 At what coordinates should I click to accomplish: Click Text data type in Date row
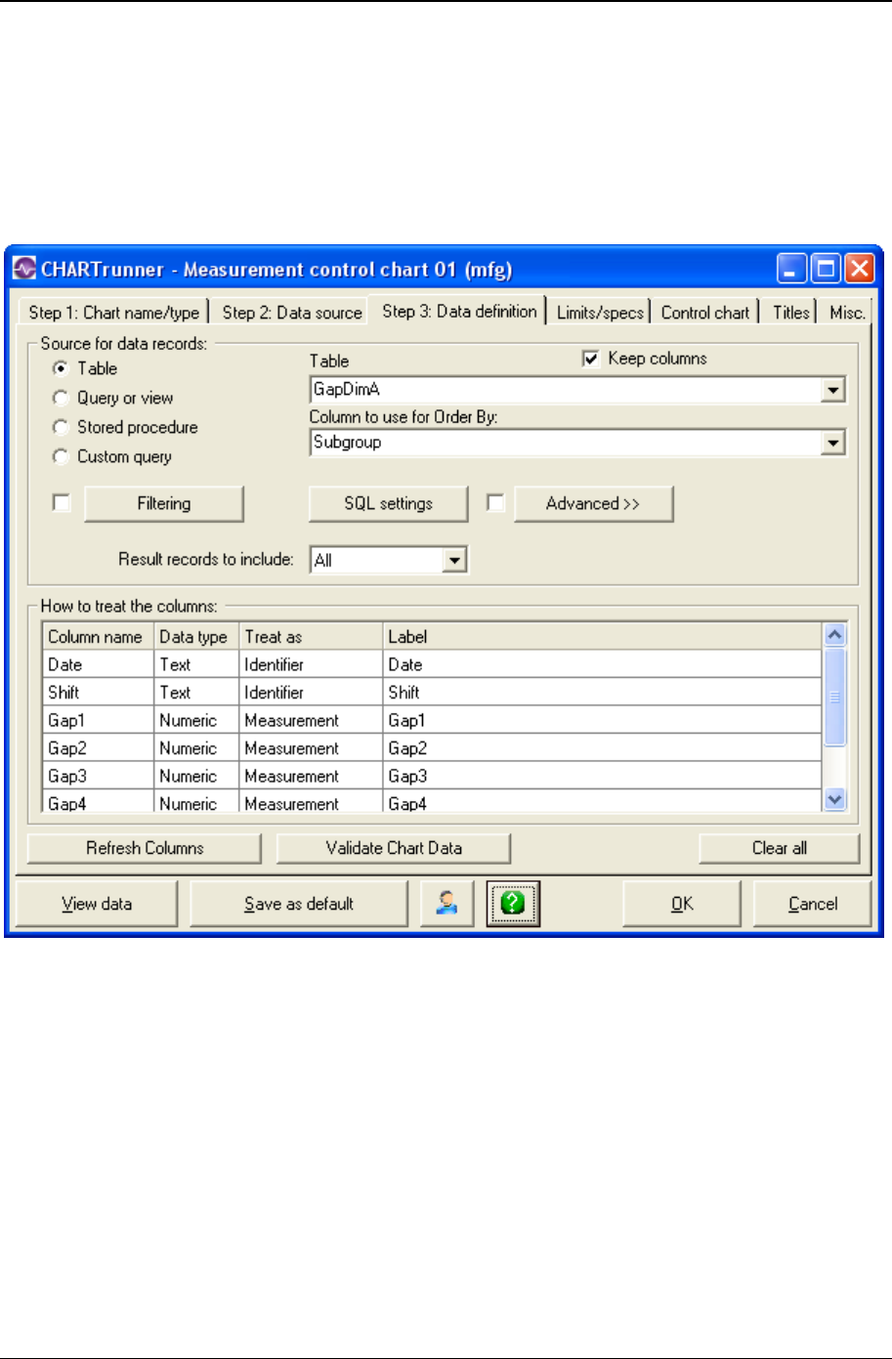coord(196,664)
